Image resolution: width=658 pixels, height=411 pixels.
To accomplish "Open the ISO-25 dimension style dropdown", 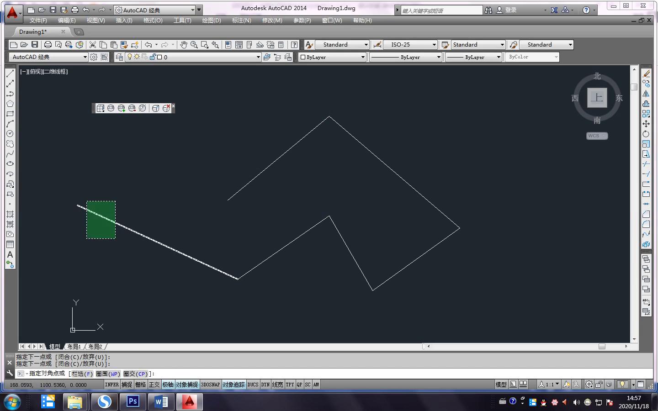I will click(434, 45).
